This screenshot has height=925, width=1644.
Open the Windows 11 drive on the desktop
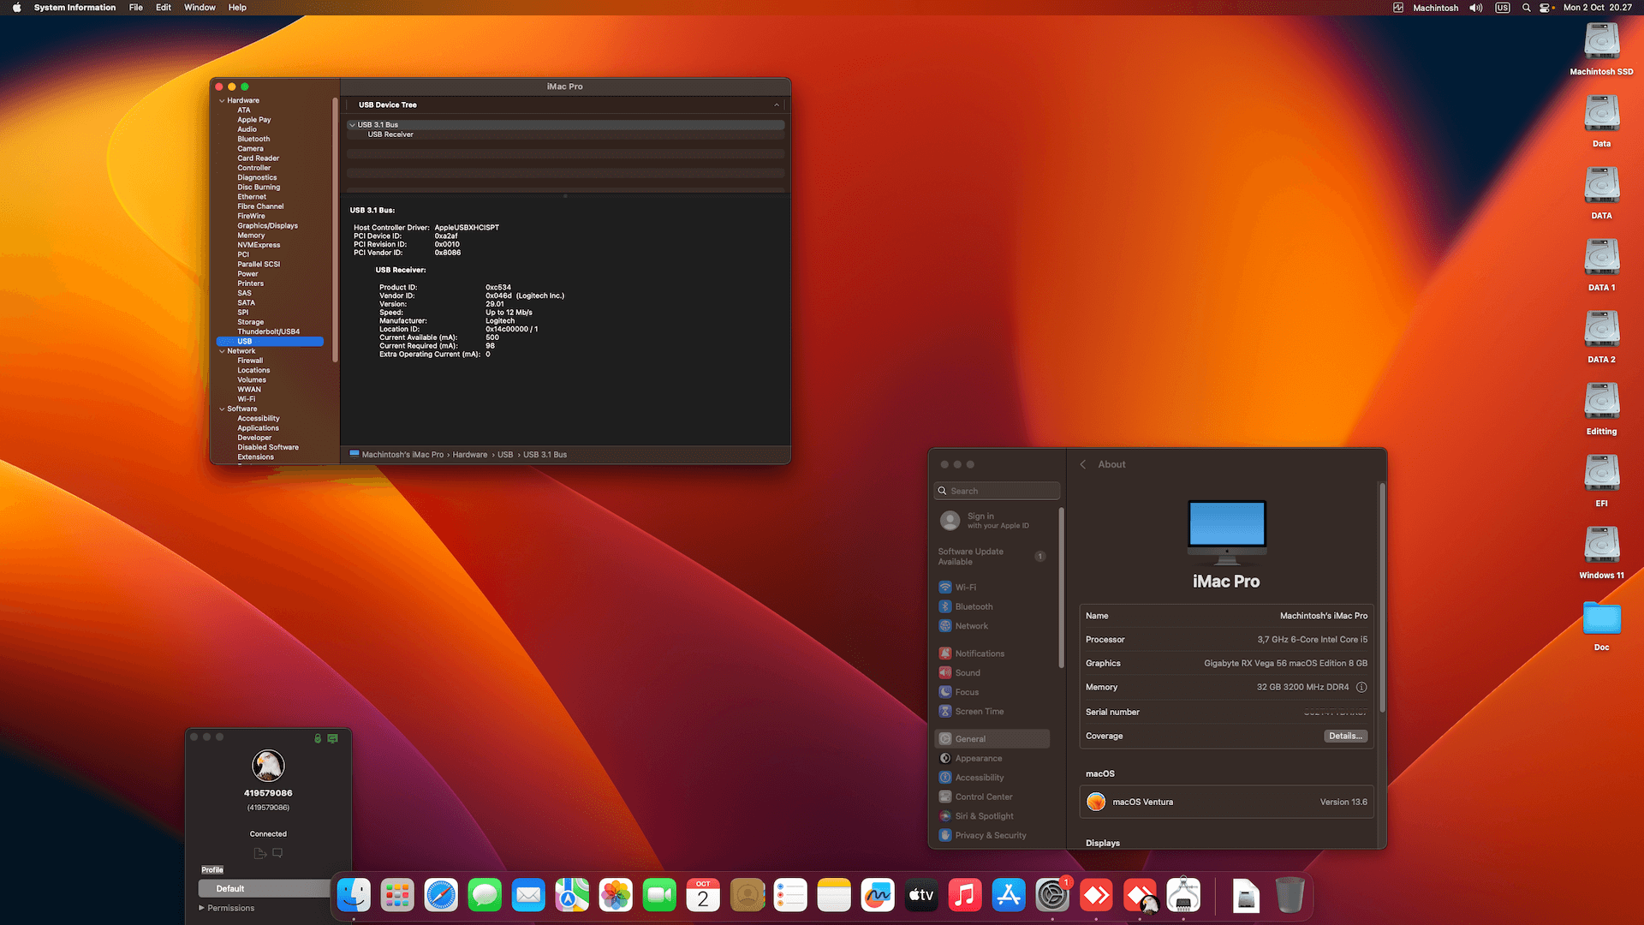click(x=1600, y=546)
